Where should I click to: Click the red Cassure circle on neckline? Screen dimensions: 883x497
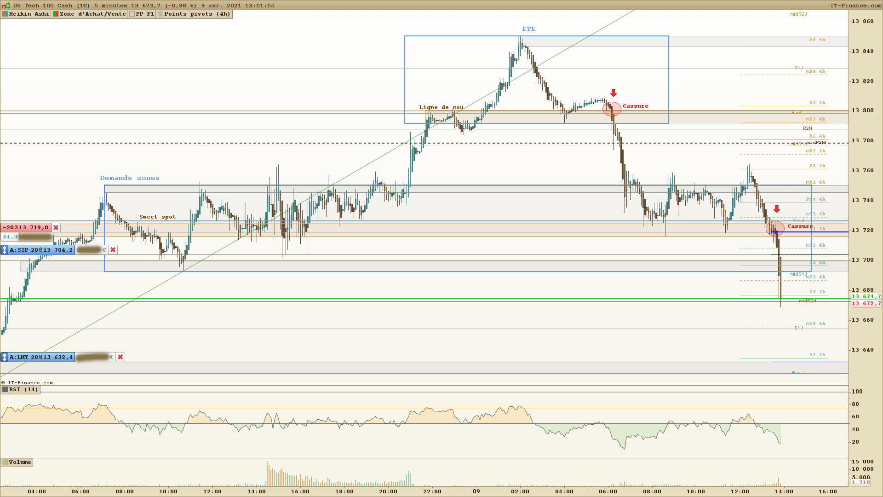click(612, 109)
